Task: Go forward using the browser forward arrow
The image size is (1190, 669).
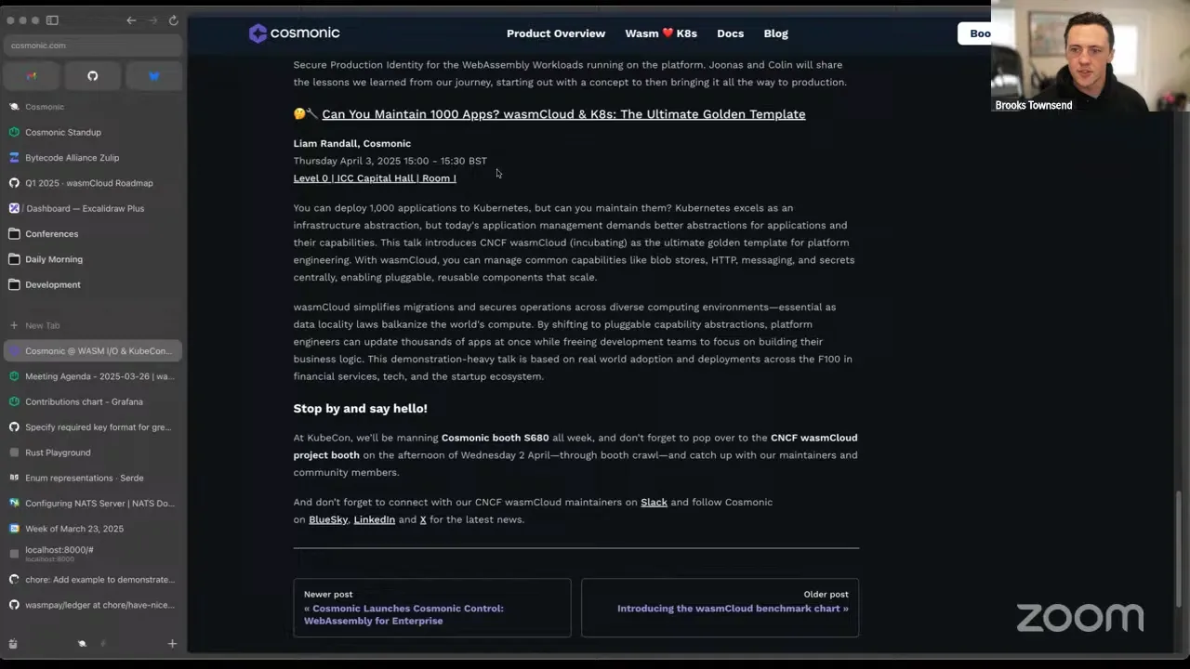Action: click(x=152, y=20)
